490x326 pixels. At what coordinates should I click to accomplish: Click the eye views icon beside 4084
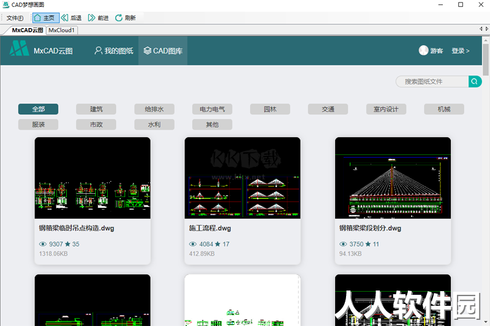(x=193, y=244)
